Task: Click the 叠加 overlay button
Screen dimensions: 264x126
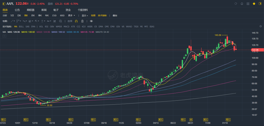Action: point(115,15)
